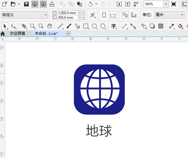Open a file with the folder icon
The image size is (188, 158).
click(13, 4)
